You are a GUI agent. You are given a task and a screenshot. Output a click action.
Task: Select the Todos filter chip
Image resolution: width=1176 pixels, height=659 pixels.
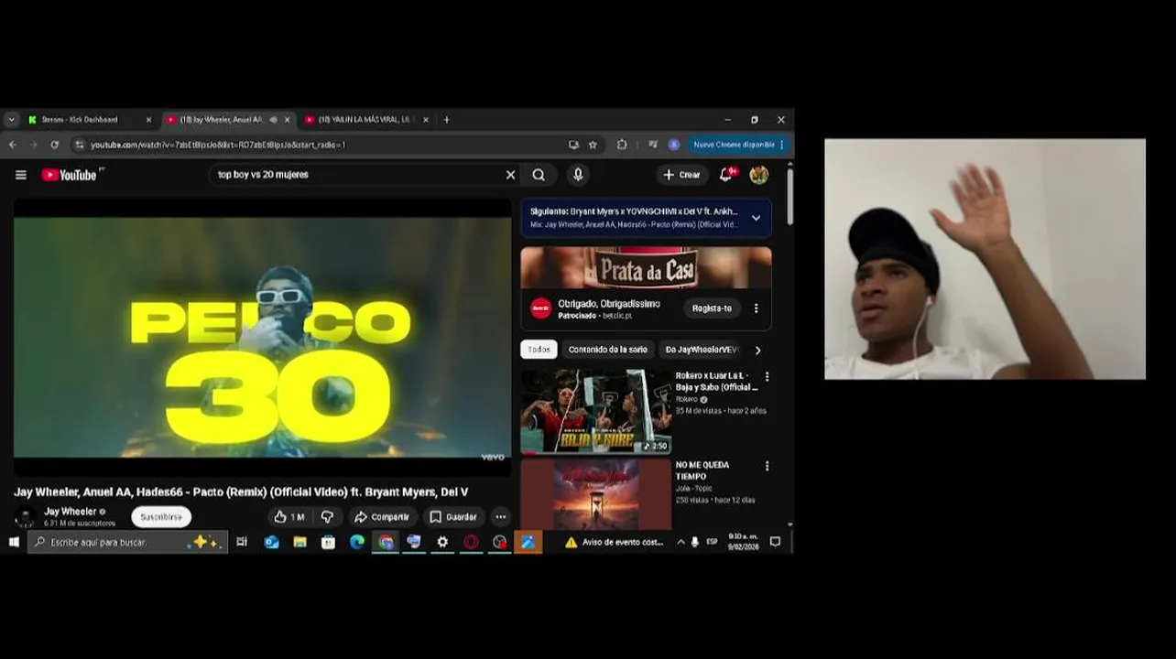[x=539, y=350]
